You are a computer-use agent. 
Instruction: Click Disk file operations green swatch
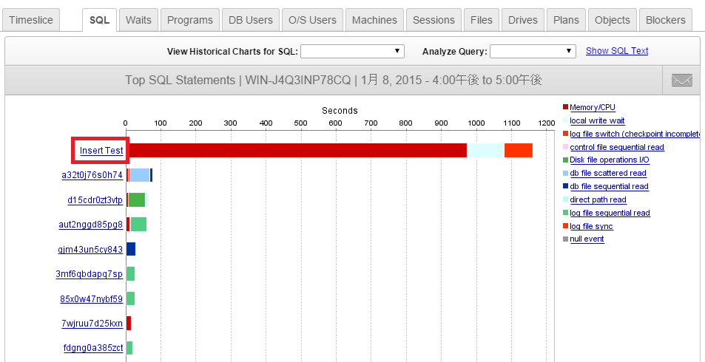pyautogui.click(x=566, y=160)
